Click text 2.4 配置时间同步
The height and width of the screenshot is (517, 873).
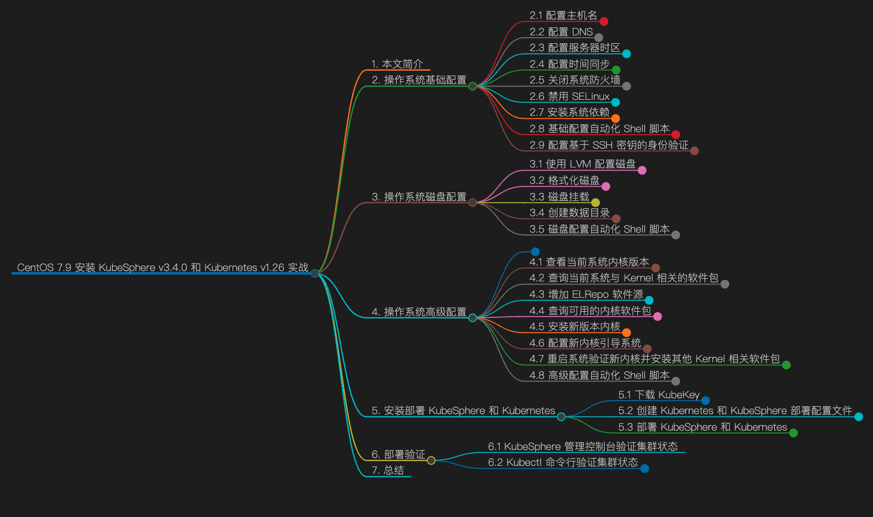click(570, 64)
